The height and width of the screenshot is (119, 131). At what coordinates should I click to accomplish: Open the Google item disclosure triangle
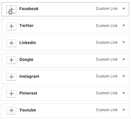(124, 59)
